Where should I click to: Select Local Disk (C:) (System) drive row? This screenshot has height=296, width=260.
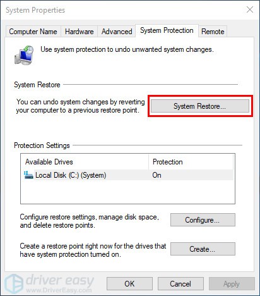point(128,175)
